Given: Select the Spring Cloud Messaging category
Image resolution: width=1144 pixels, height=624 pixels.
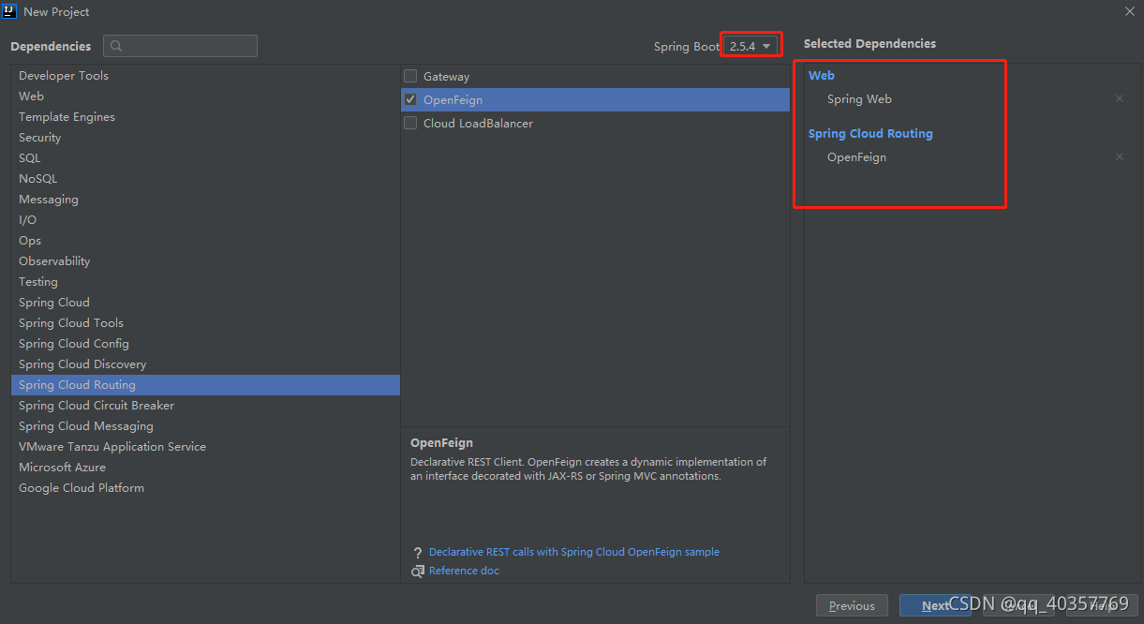Looking at the screenshot, I should [x=205, y=426].
